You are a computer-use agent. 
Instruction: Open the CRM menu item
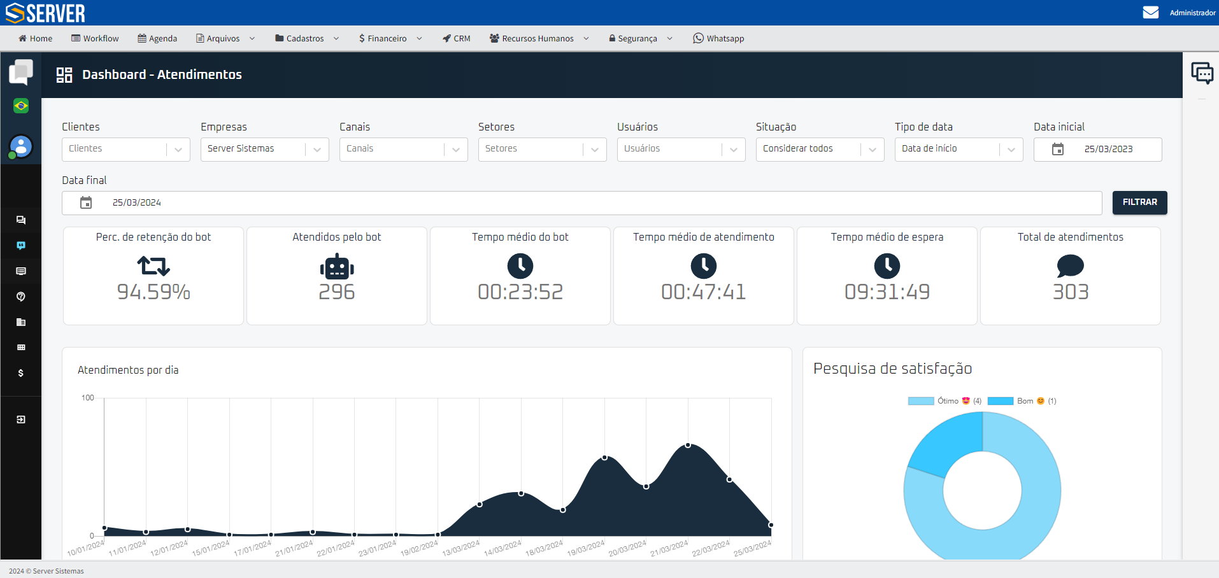click(457, 38)
